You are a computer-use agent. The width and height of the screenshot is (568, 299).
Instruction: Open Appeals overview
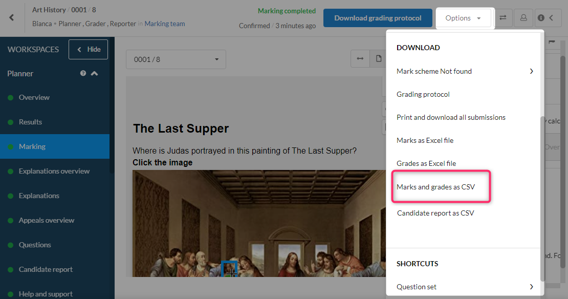[55, 220]
